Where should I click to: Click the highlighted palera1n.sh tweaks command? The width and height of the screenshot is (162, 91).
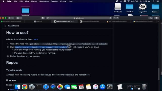pyautogui.click(x=41, y=47)
